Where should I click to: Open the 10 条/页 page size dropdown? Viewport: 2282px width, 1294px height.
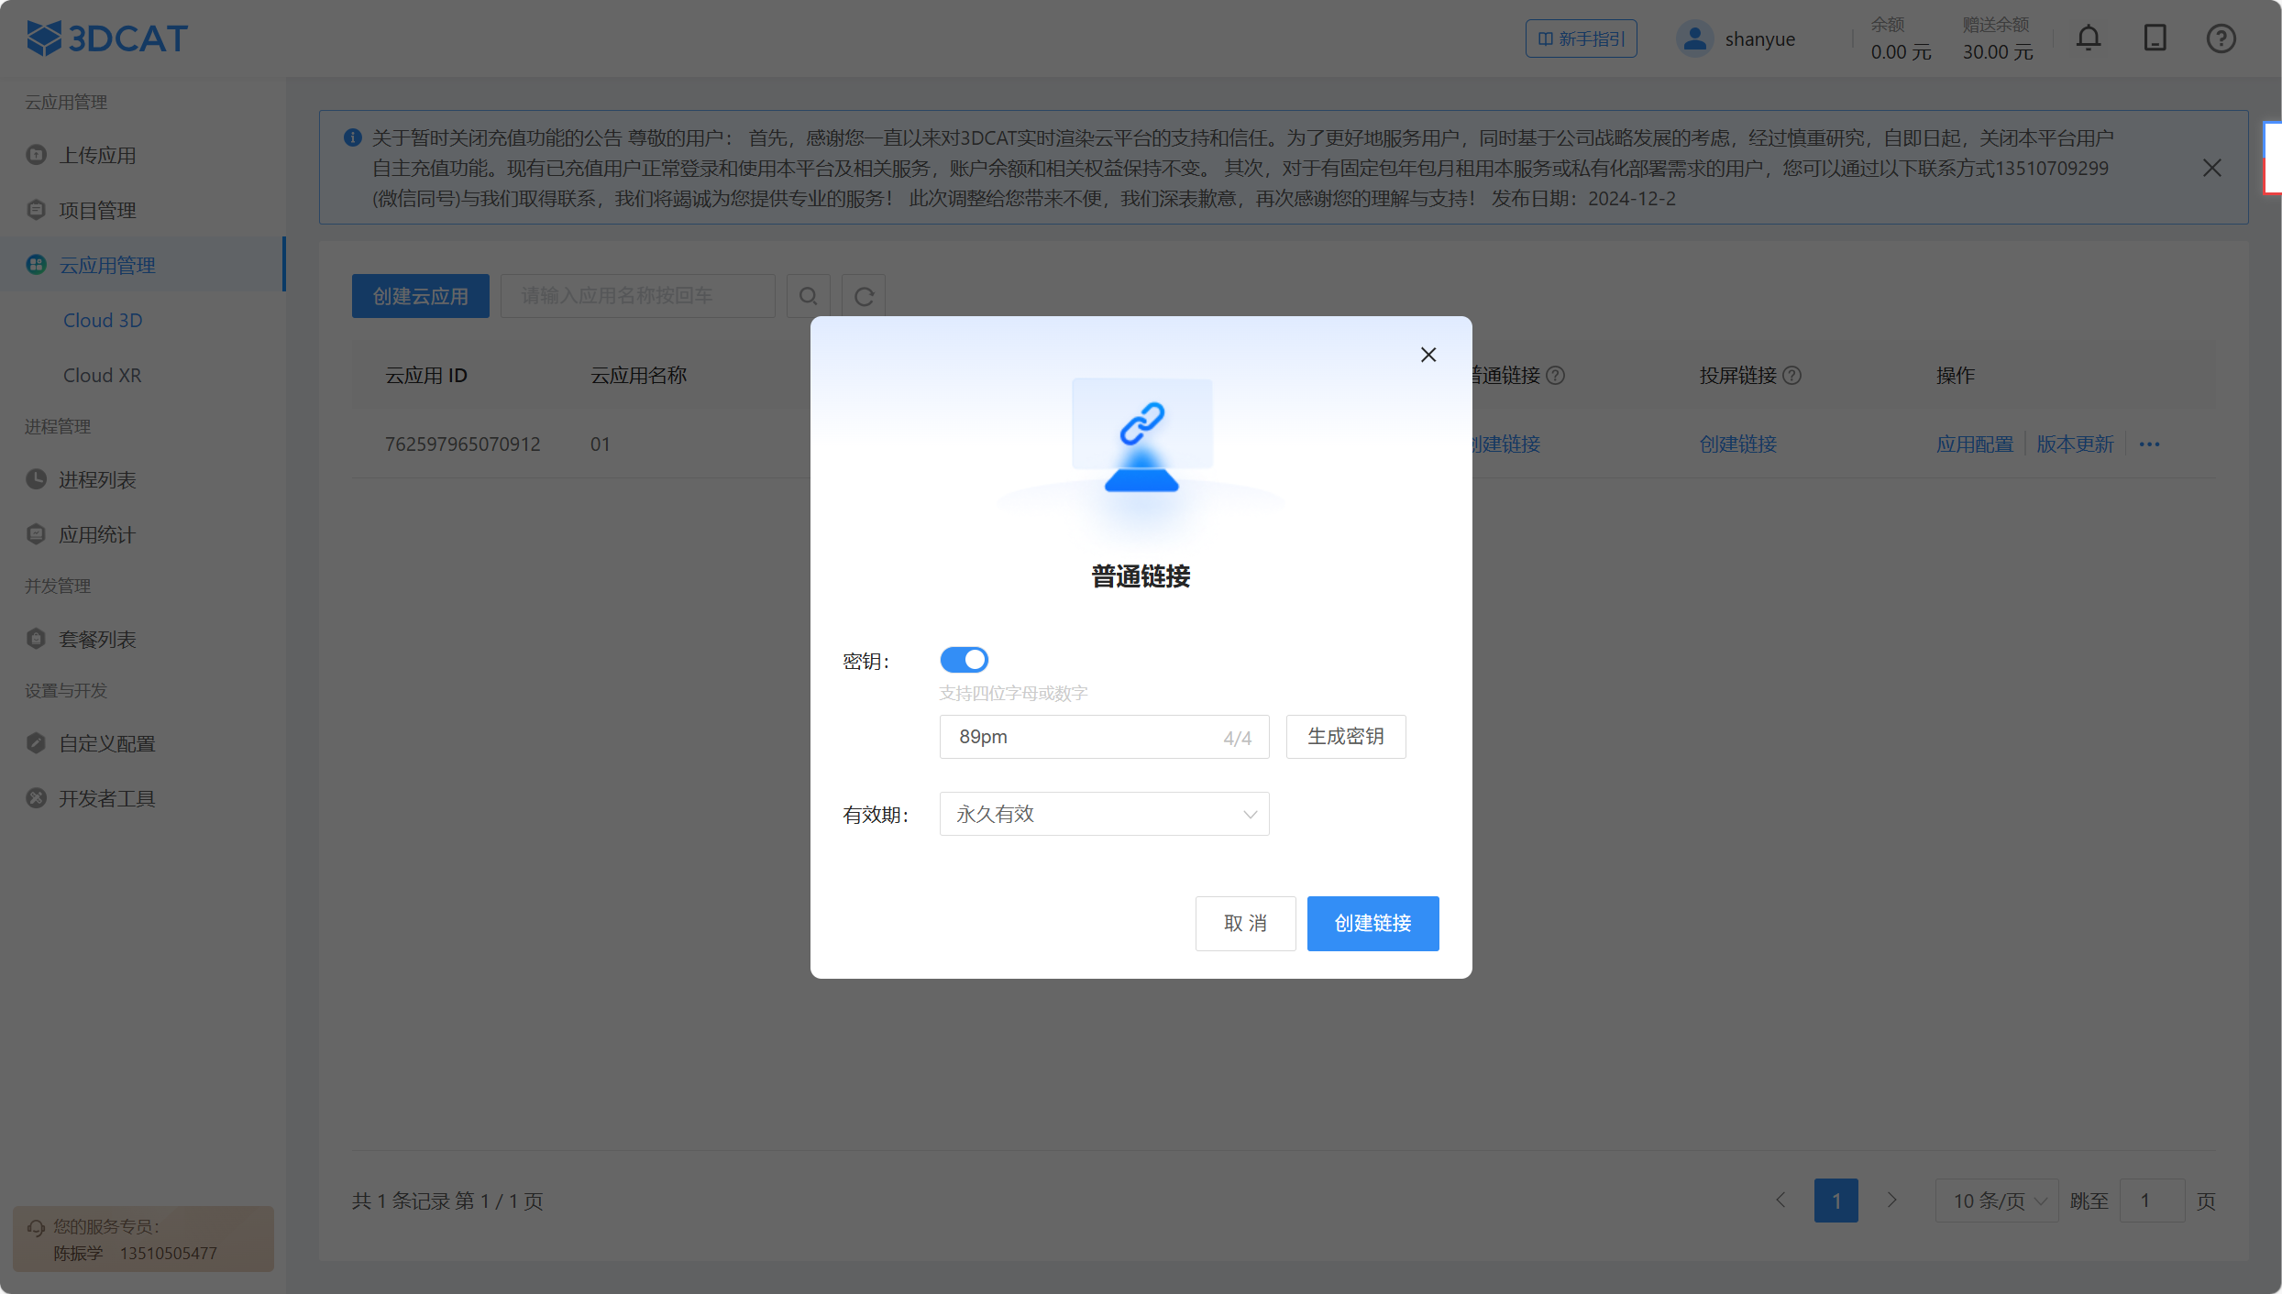pyautogui.click(x=1997, y=1201)
